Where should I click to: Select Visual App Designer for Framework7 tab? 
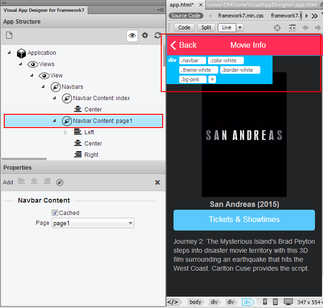point(44,10)
